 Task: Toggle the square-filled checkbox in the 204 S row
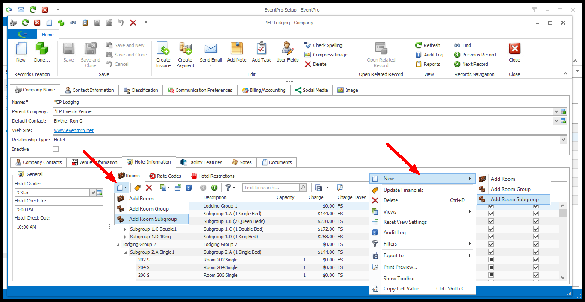[491, 267]
